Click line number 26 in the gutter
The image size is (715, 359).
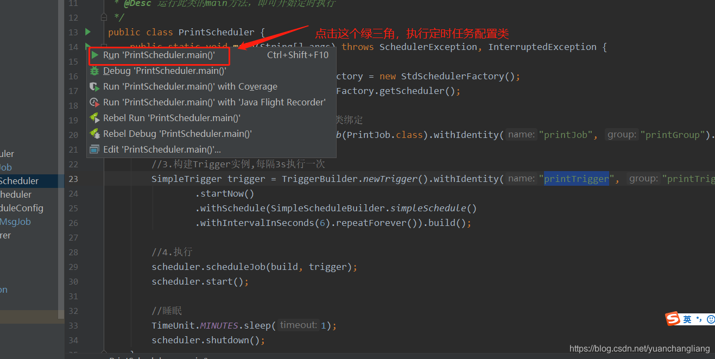[73, 223]
